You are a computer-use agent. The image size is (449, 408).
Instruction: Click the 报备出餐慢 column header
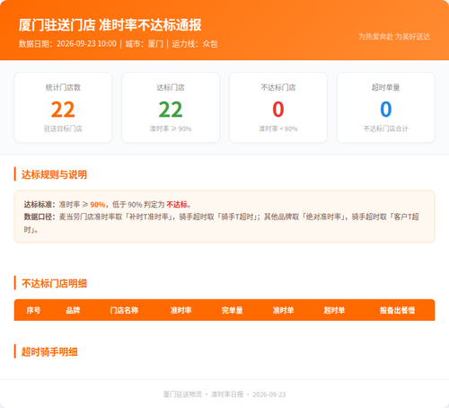pyautogui.click(x=398, y=310)
